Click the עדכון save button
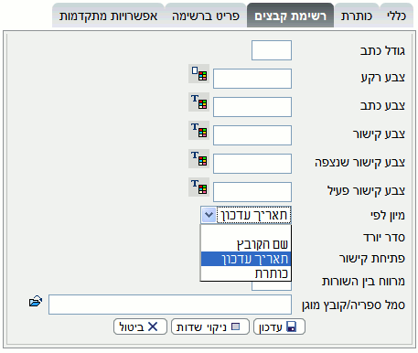This screenshot has width=418, height=353. coord(279,327)
